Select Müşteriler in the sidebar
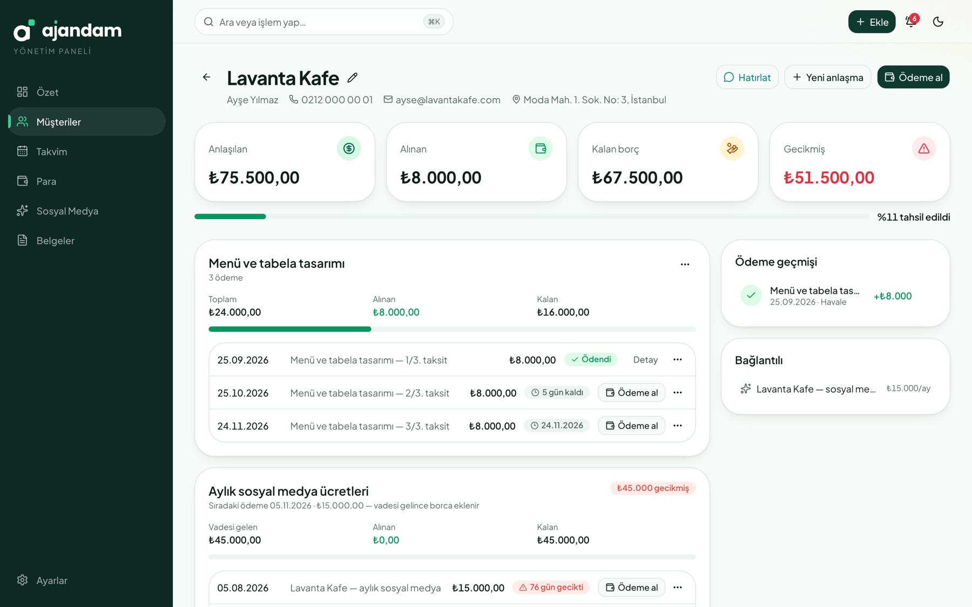Image resolution: width=972 pixels, height=607 pixels. 86,121
